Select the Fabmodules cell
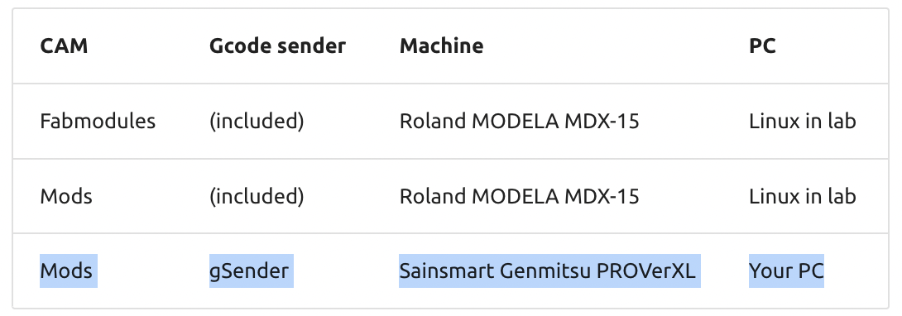This screenshot has height=316, width=902. (98, 122)
